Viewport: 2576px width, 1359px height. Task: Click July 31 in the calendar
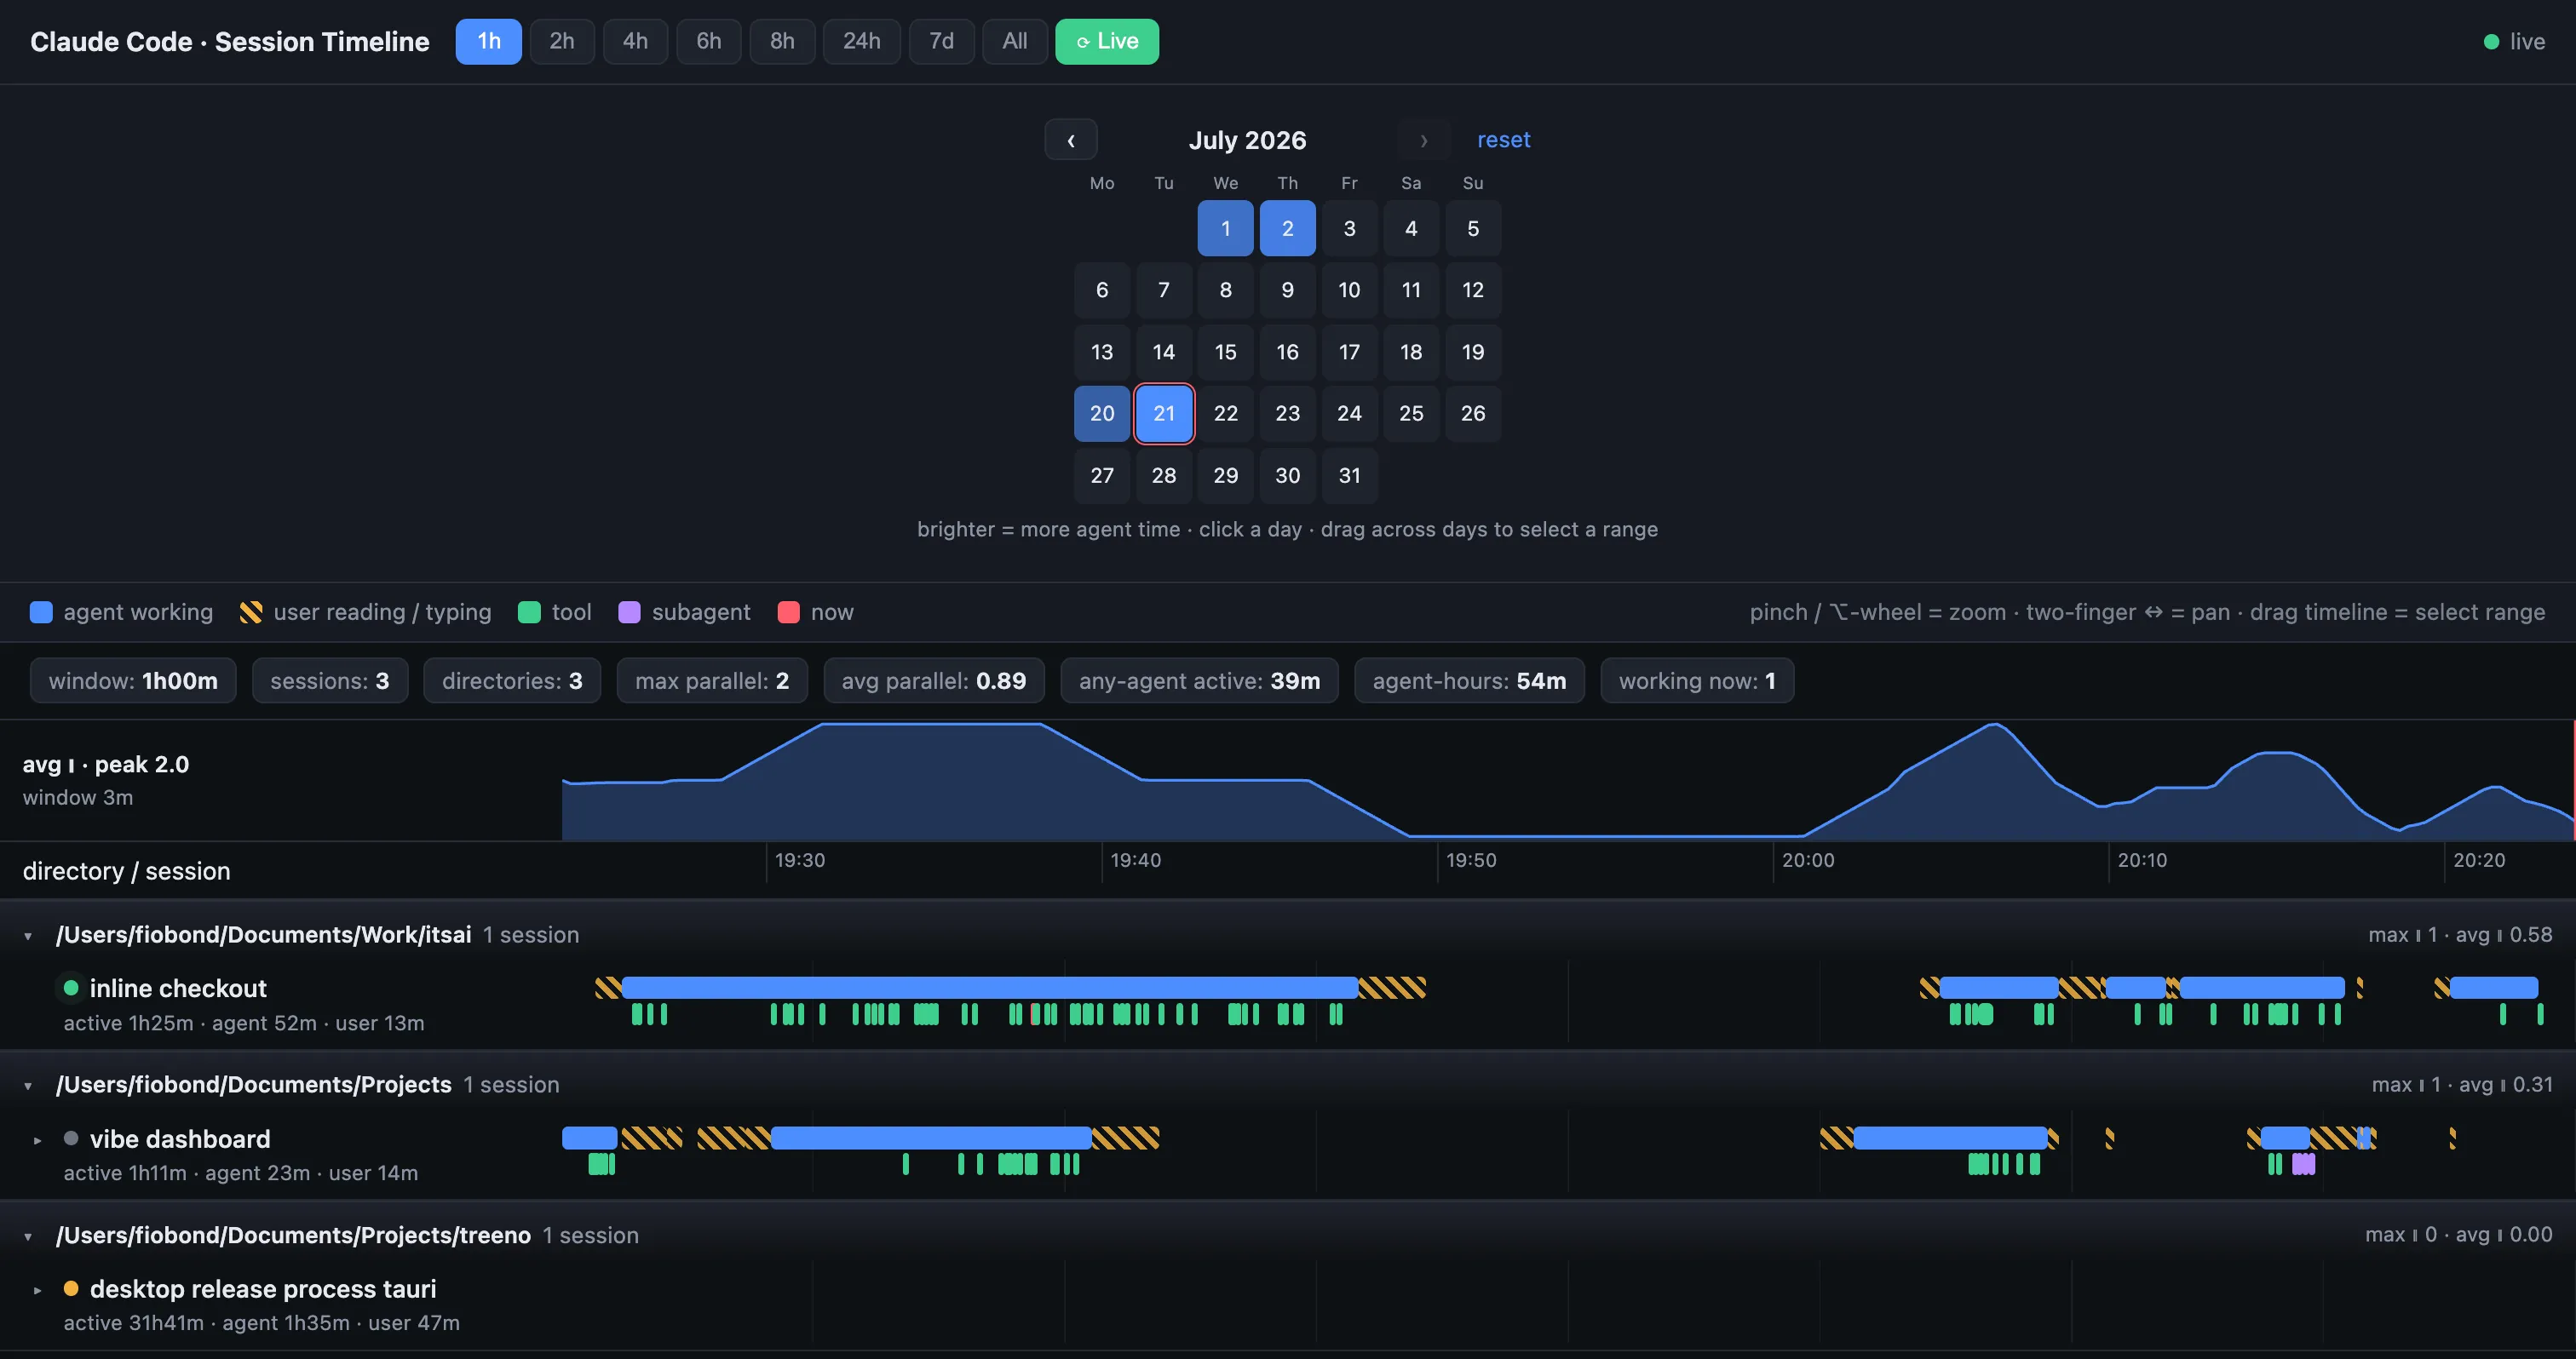[x=1349, y=474]
